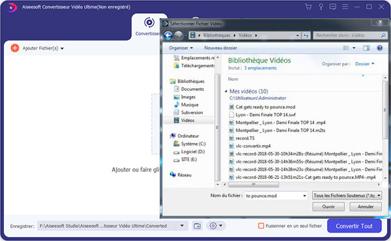Click Bibliothèques in the address breadcrumb
The image size is (391, 241).
(x=217, y=35)
